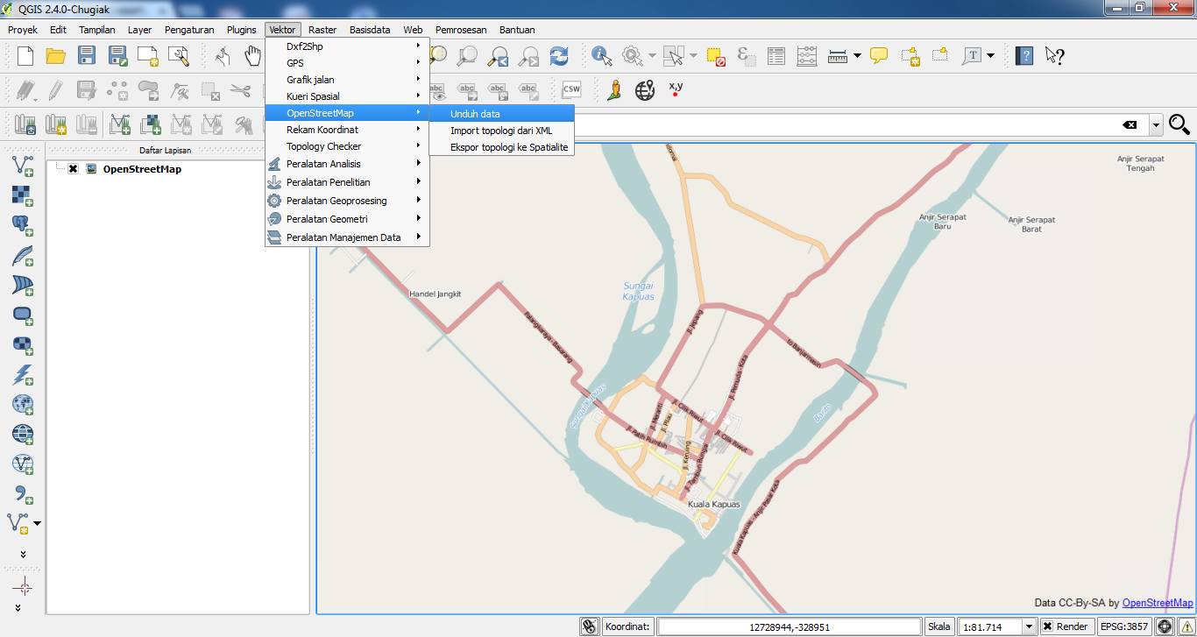Viewport: 1197px width, 637px height.
Task: Refresh the map canvas
Action: click(x=559, y=55)
